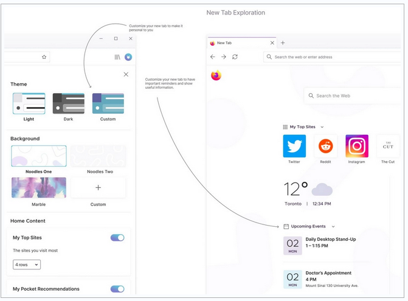Click the Mount Sinai address text

click(332, 286)
